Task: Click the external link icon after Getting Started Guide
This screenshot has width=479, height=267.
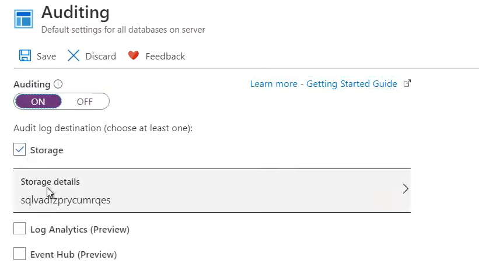Action: point(407,83)
